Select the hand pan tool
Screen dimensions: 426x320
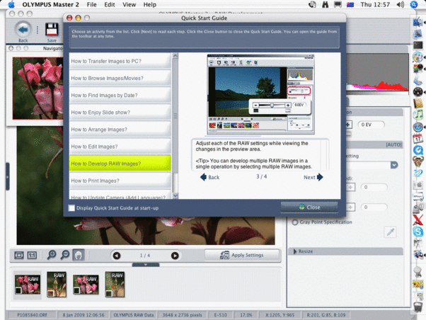coord(79,256)
